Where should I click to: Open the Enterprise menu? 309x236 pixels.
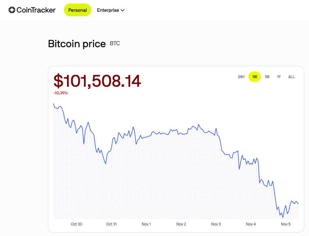pos(108,10)
